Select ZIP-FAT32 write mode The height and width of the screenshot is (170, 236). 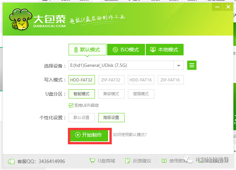click(x=111, y=80)
